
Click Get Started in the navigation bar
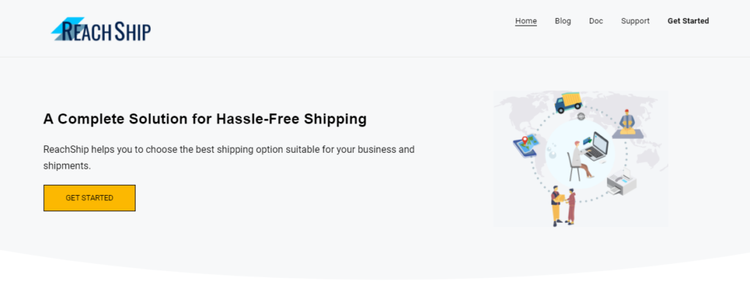(x=688, y=21)
